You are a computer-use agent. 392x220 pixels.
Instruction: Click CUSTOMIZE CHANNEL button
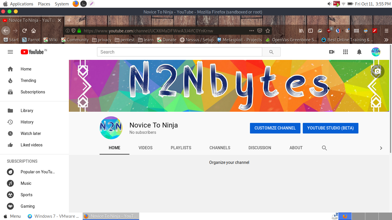pos(275,128)
